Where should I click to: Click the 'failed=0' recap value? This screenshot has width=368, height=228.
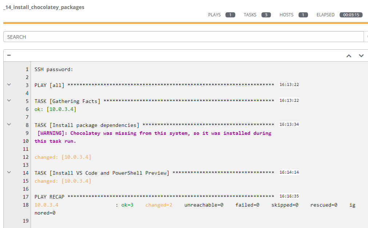coord(247,205)
